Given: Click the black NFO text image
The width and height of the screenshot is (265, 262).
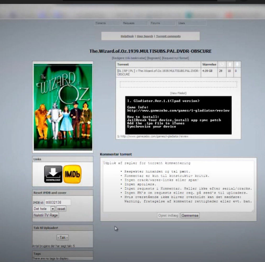Looking at the screenshot, I should pos(178,115).
